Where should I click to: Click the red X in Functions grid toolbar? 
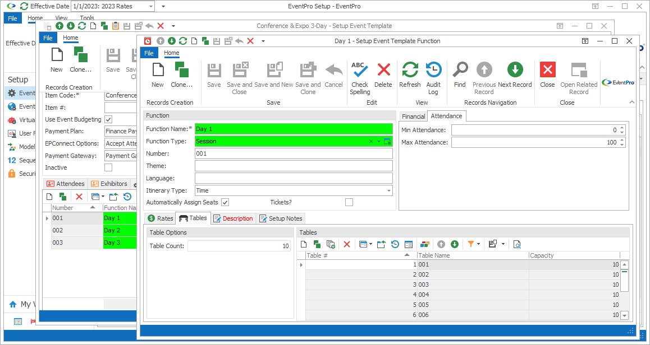tap(79, 197)
